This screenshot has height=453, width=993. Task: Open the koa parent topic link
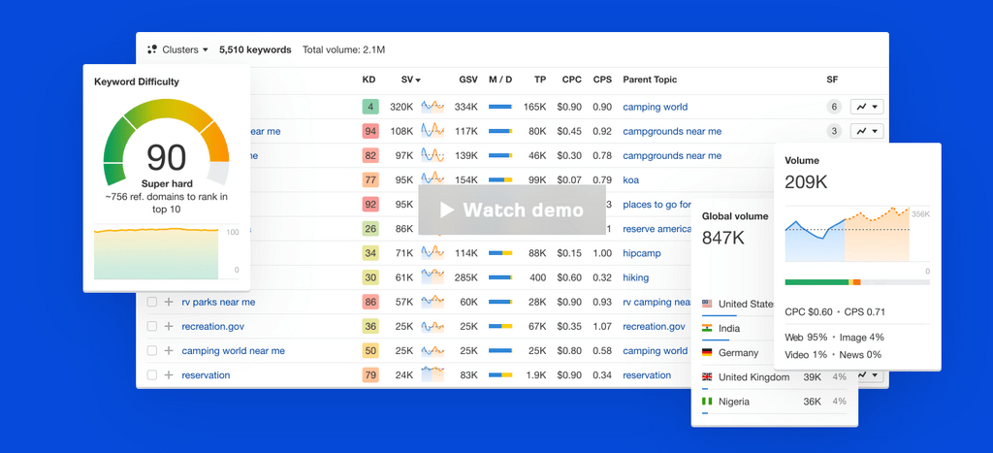pyautogui.click(x=630, y=179)
